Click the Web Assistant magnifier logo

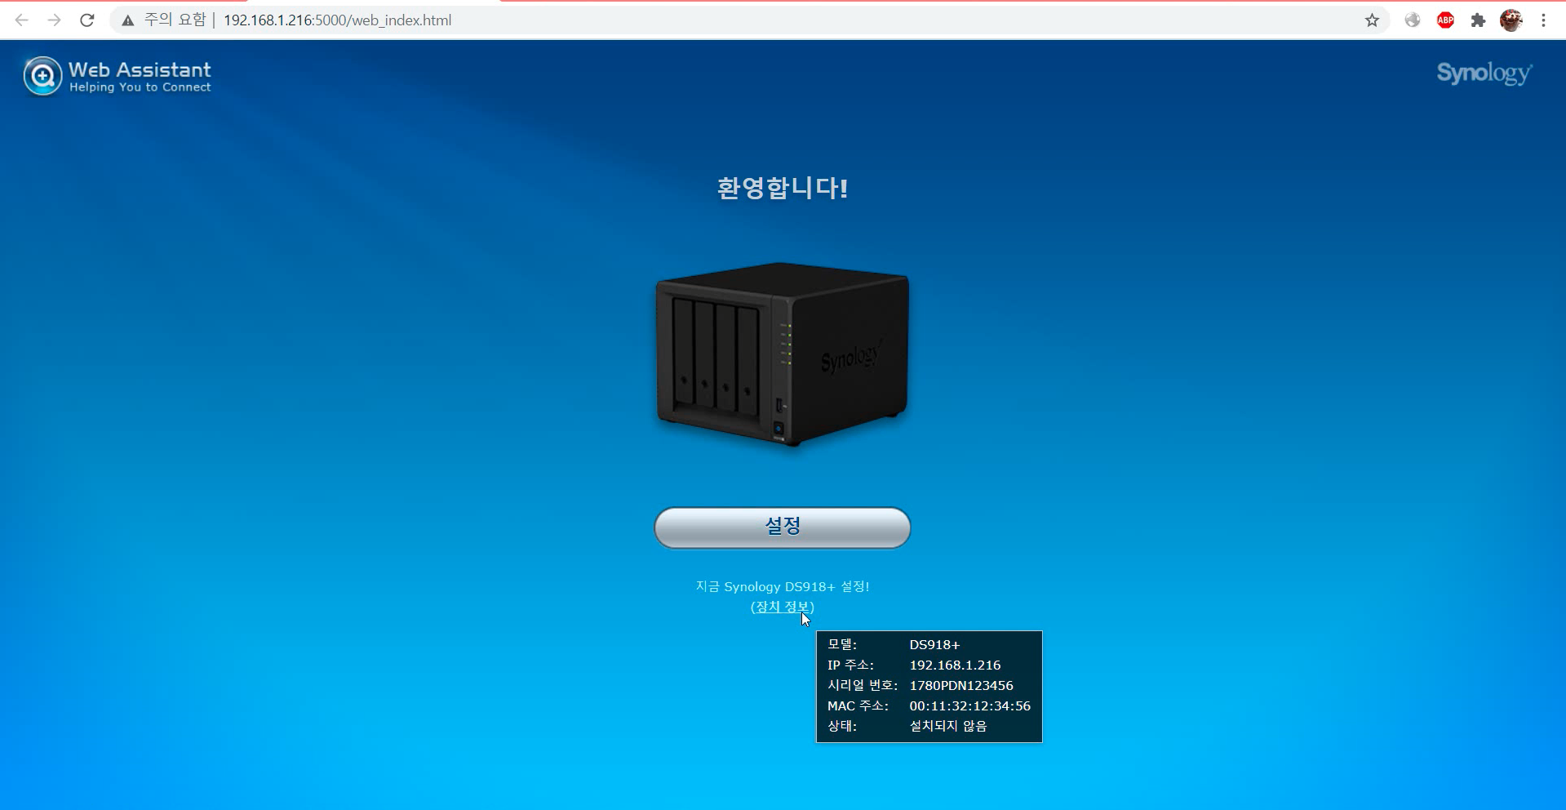pyautogui.click(x=42, y=76)
